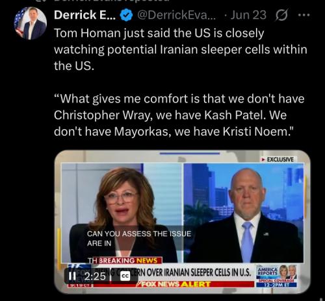
Task: Click the America Reports logo in video
Action: [x=268, y=271]
